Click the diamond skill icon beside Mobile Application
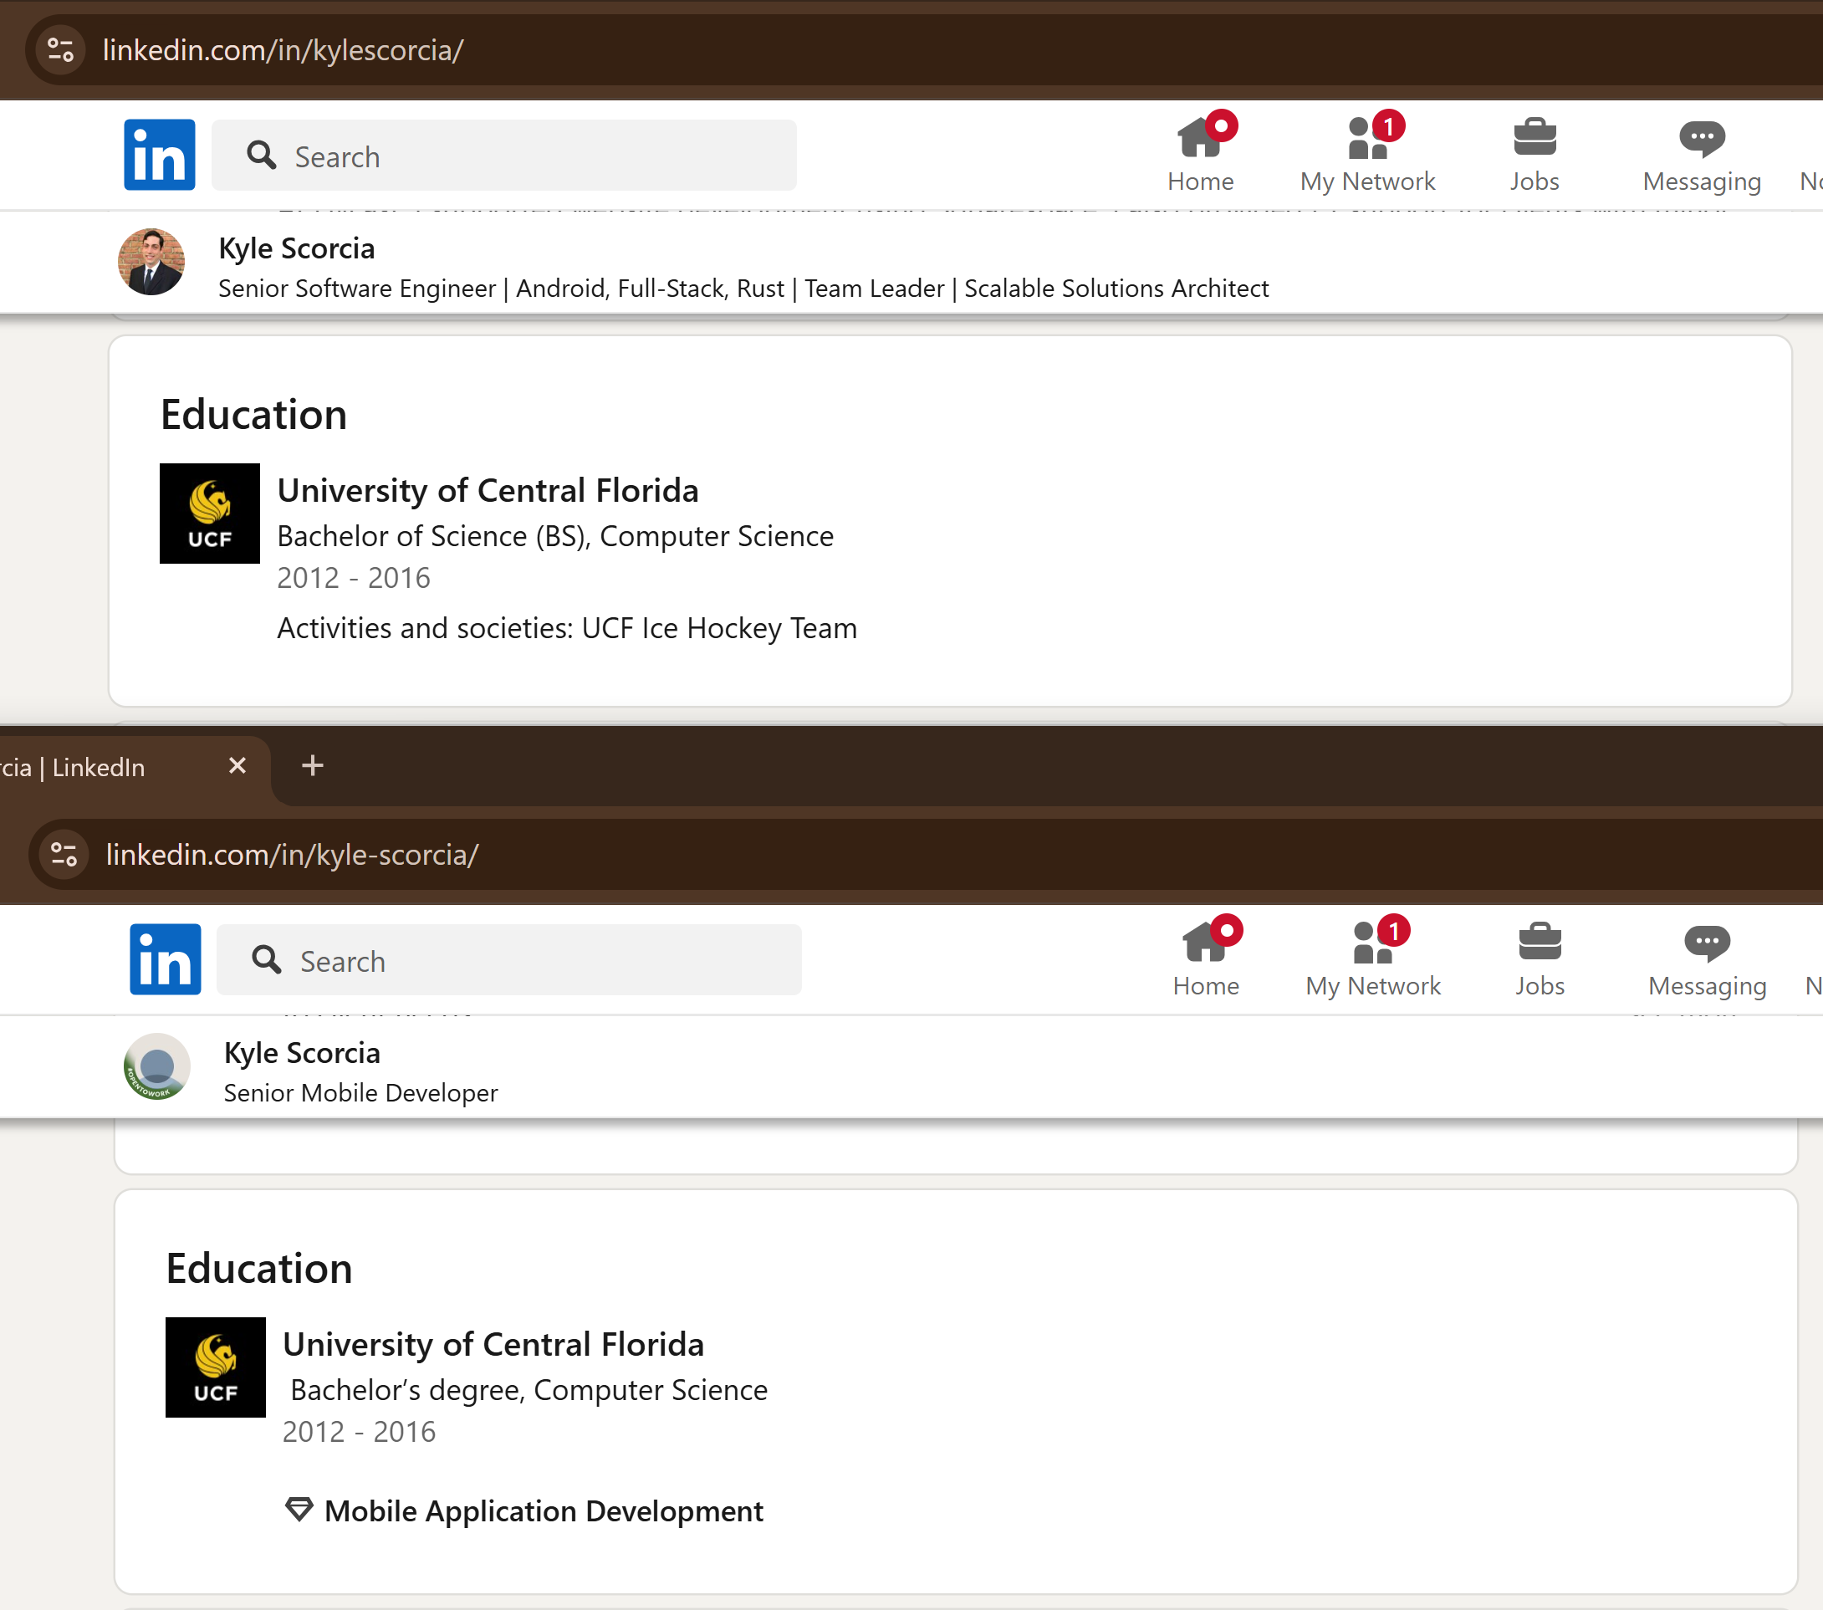Screen dimensions: 1823x1610 [299, 1509]
